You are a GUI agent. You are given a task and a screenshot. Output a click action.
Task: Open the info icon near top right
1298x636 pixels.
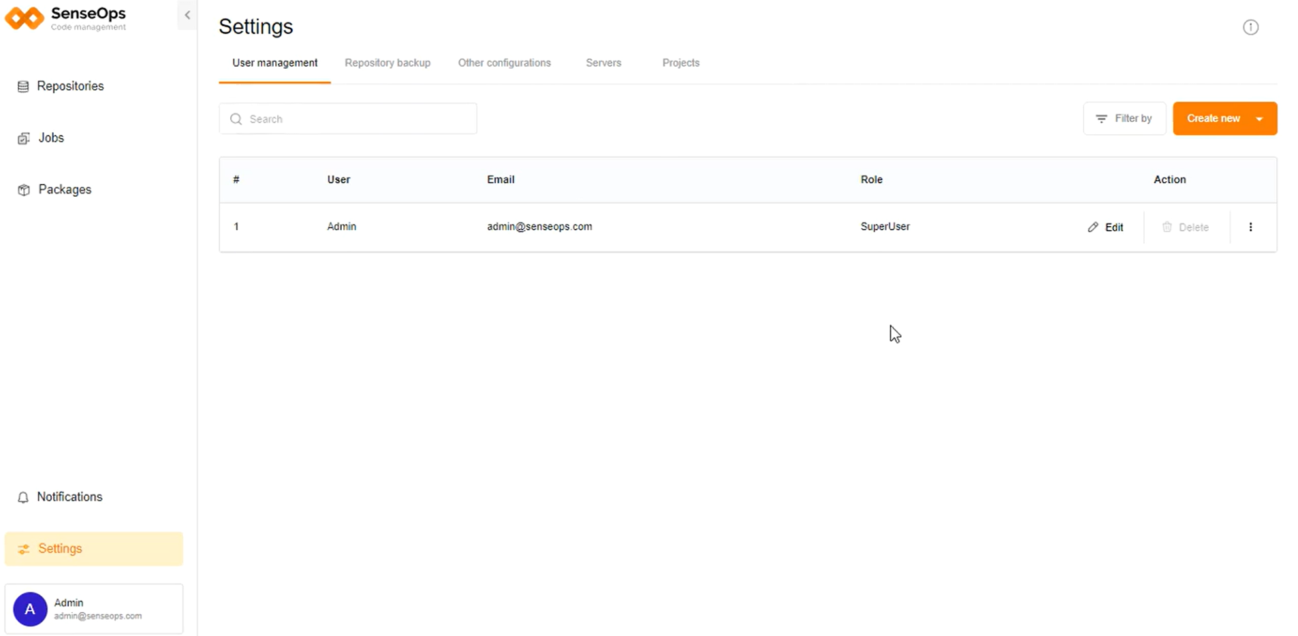pos(1251,27)
